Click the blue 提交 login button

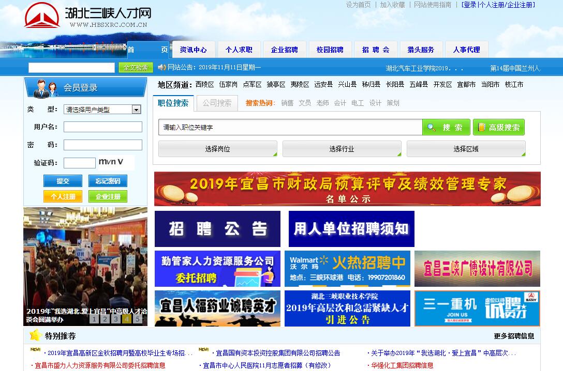(x=63, y=181)
